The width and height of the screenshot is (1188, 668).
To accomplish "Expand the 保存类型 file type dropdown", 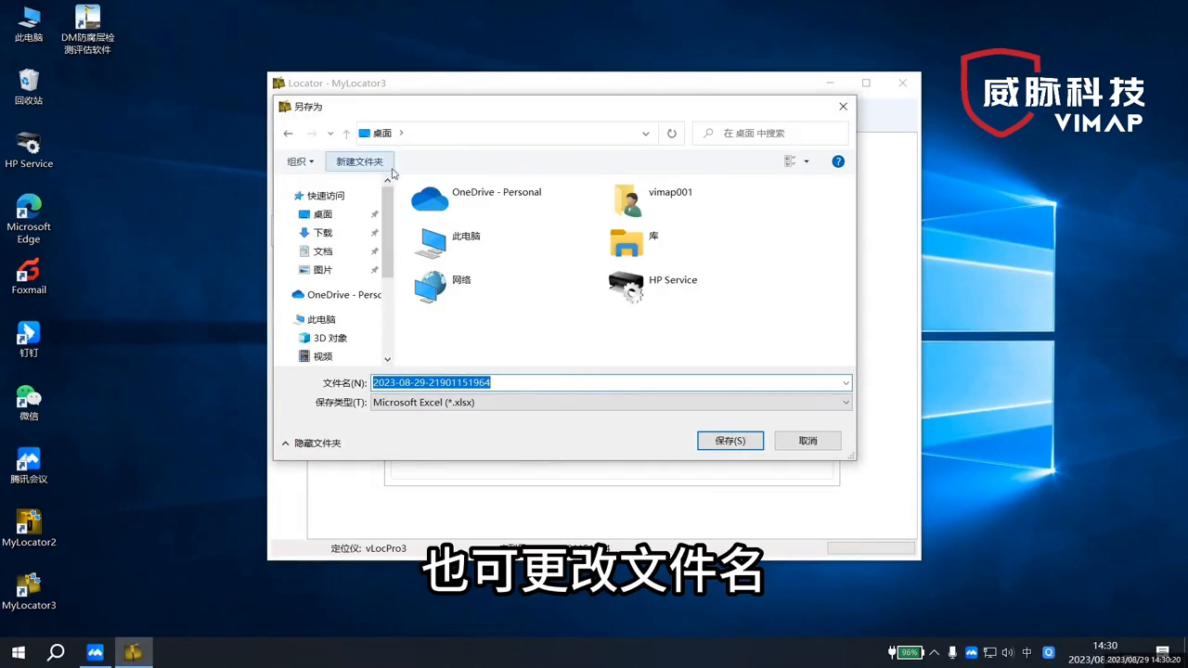I will pos(846,403).
